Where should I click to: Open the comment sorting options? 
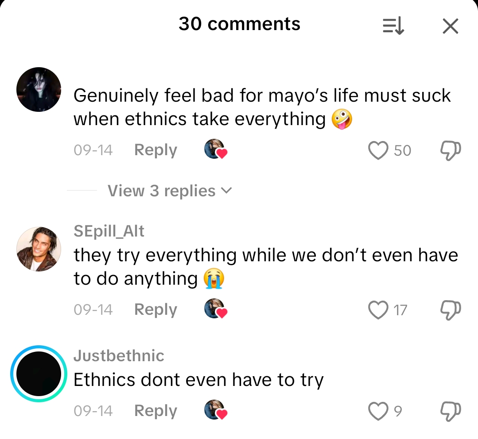pos(393,26)
